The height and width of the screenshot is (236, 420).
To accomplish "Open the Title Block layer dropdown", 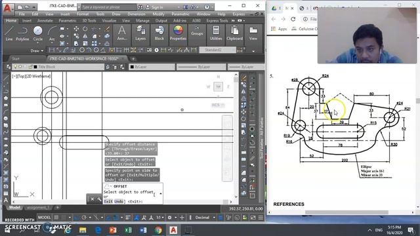I will click(58, 67).
